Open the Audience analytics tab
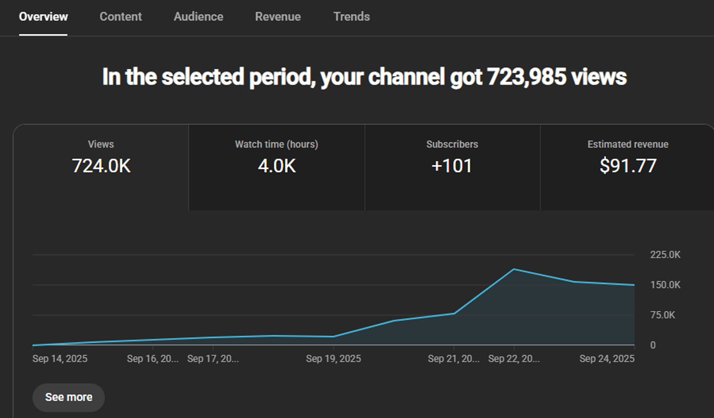This screenshot has height=418, width=714. pos(198,17)
